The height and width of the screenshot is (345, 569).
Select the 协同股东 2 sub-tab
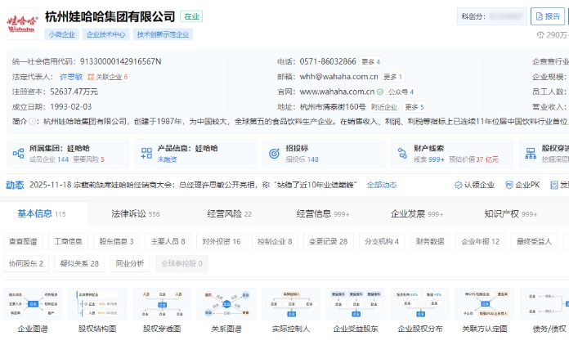coord(26,263)
